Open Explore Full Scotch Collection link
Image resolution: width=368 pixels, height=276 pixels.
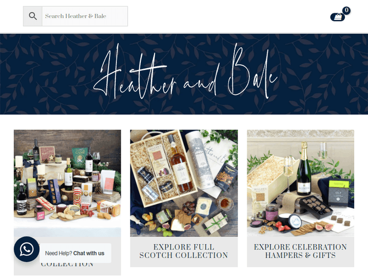184,251
